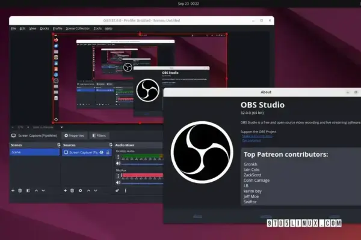
Task: Move the scene down in Scenes panel
Action: coord(43,191)
